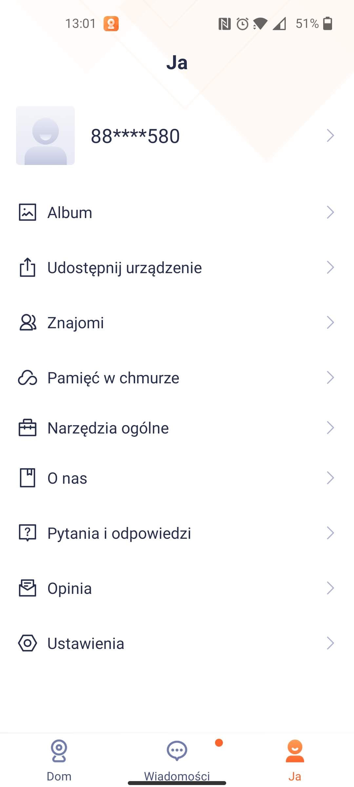Image resolution: width=354 pixels, height=787 pixels.
Task: Tap the Opinia envelope icon
Action: [28, 588]
